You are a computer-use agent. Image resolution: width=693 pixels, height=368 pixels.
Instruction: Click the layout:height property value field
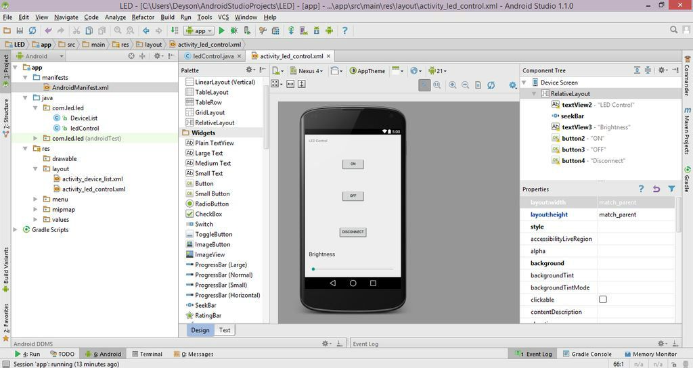pyautogui.click(x=635, y=214)
